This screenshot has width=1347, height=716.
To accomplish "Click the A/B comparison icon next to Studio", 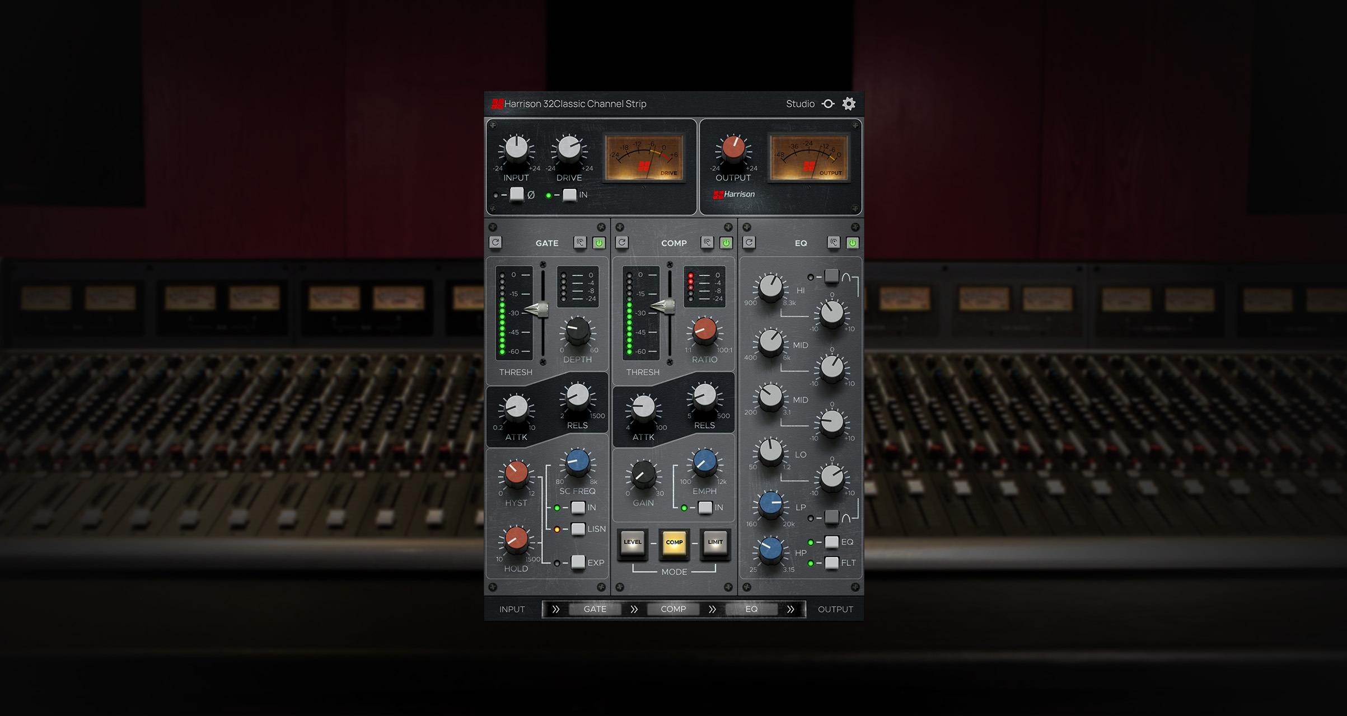I will 827,104.
